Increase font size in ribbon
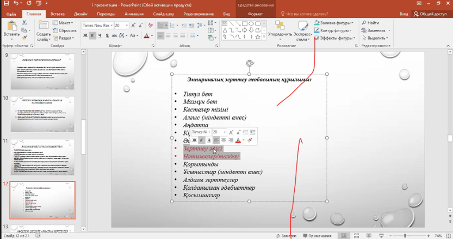 pos(134,25)
